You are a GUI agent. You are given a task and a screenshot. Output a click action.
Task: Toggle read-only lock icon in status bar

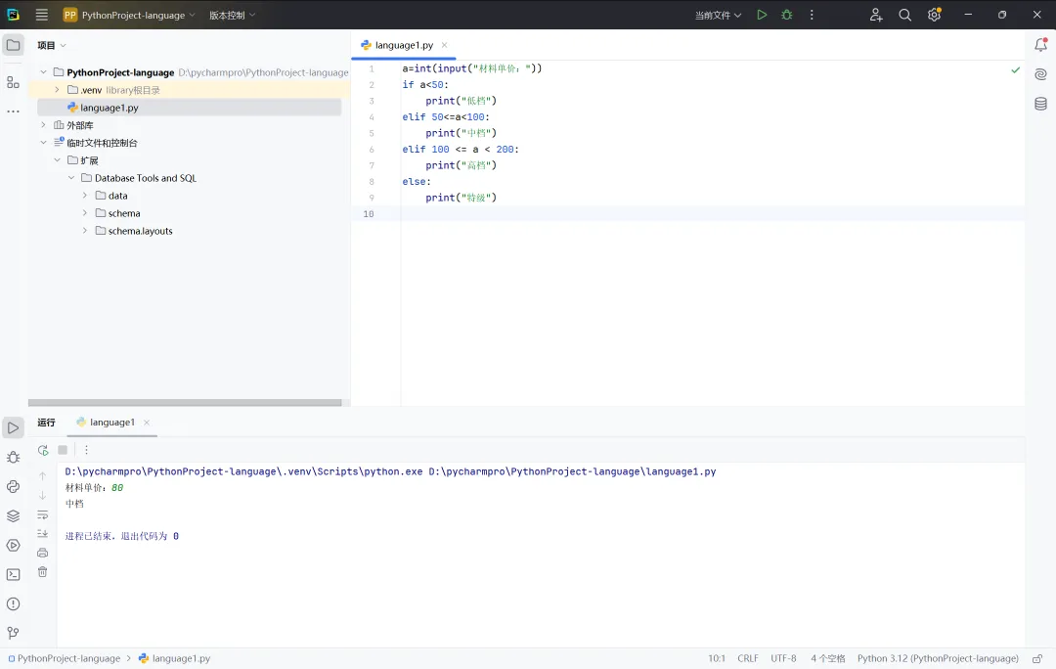pyautogui.click(x=1037, y=658)
